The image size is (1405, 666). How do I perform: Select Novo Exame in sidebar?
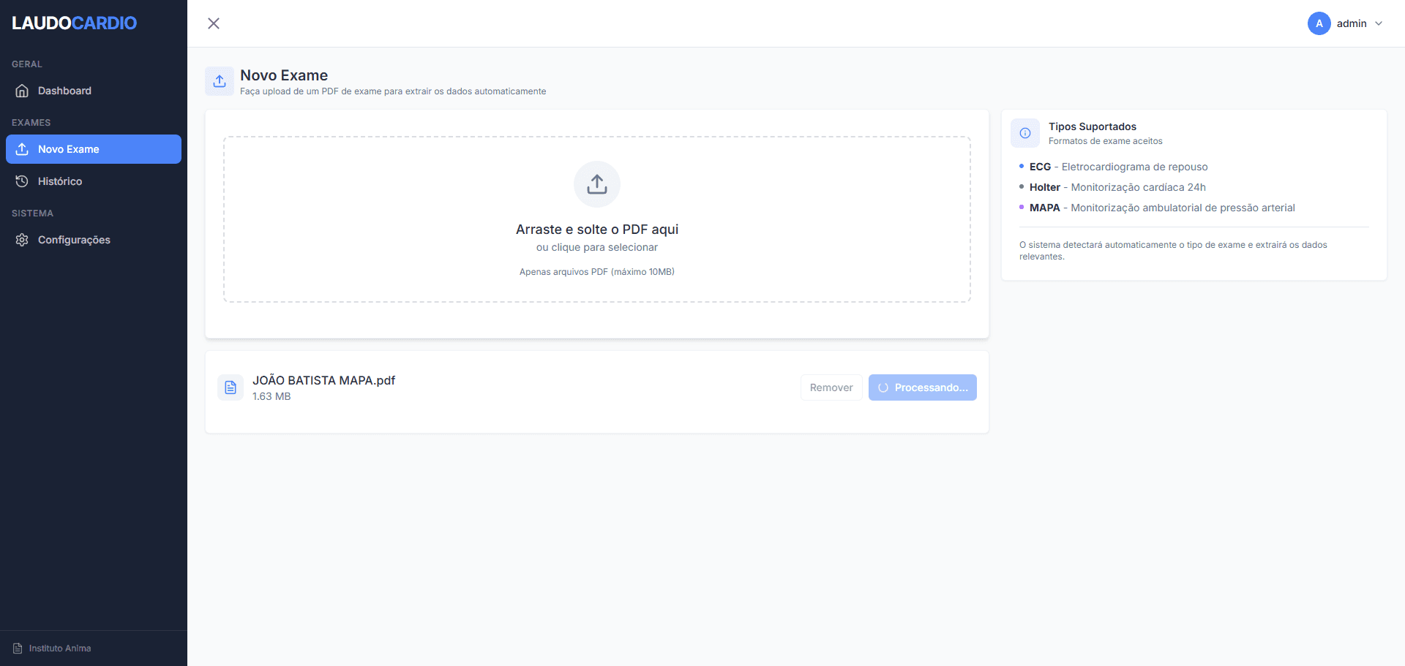[x=94, y=149]
